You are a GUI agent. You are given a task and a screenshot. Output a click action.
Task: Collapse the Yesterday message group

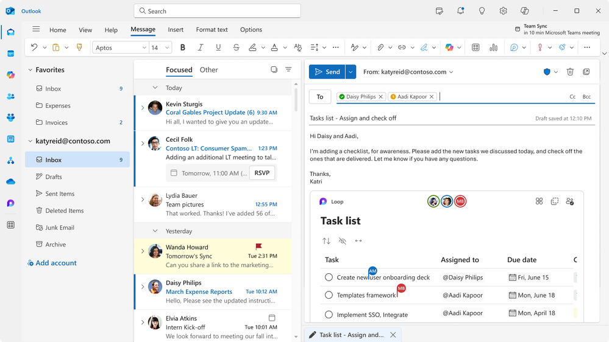tap(155, 231)
